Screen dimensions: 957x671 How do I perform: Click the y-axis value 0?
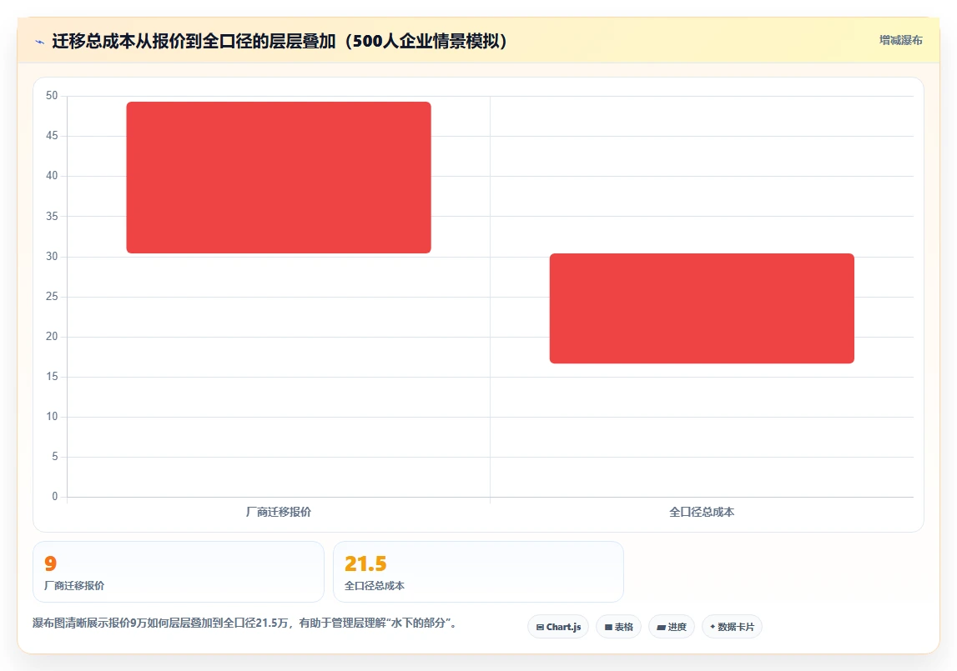point(55,497)
